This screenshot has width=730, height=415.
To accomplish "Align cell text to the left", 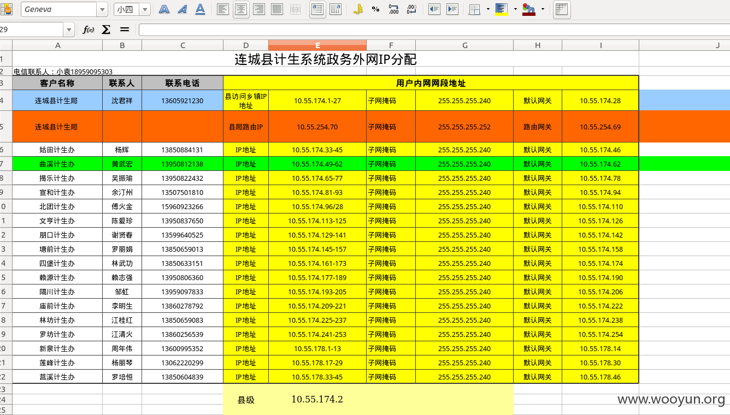I will [223, 9].
